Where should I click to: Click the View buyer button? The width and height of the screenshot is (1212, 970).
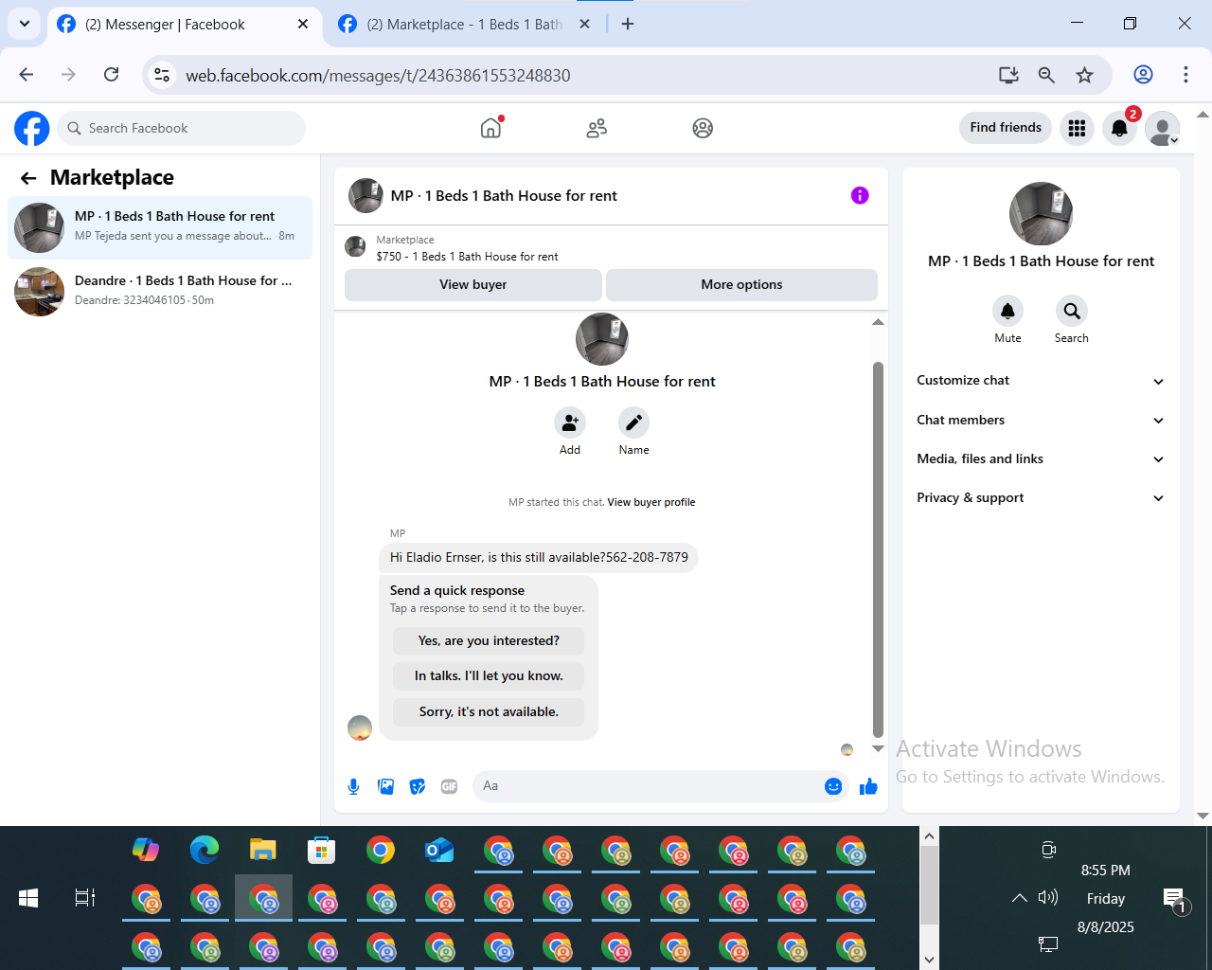473,284
